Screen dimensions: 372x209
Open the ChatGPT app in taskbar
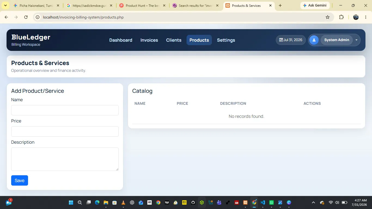coord(132,202)
